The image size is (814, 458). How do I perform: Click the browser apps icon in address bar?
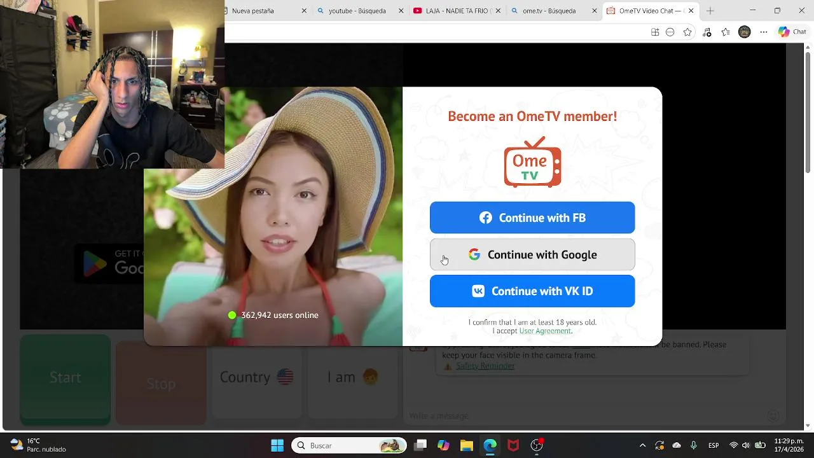655,32
